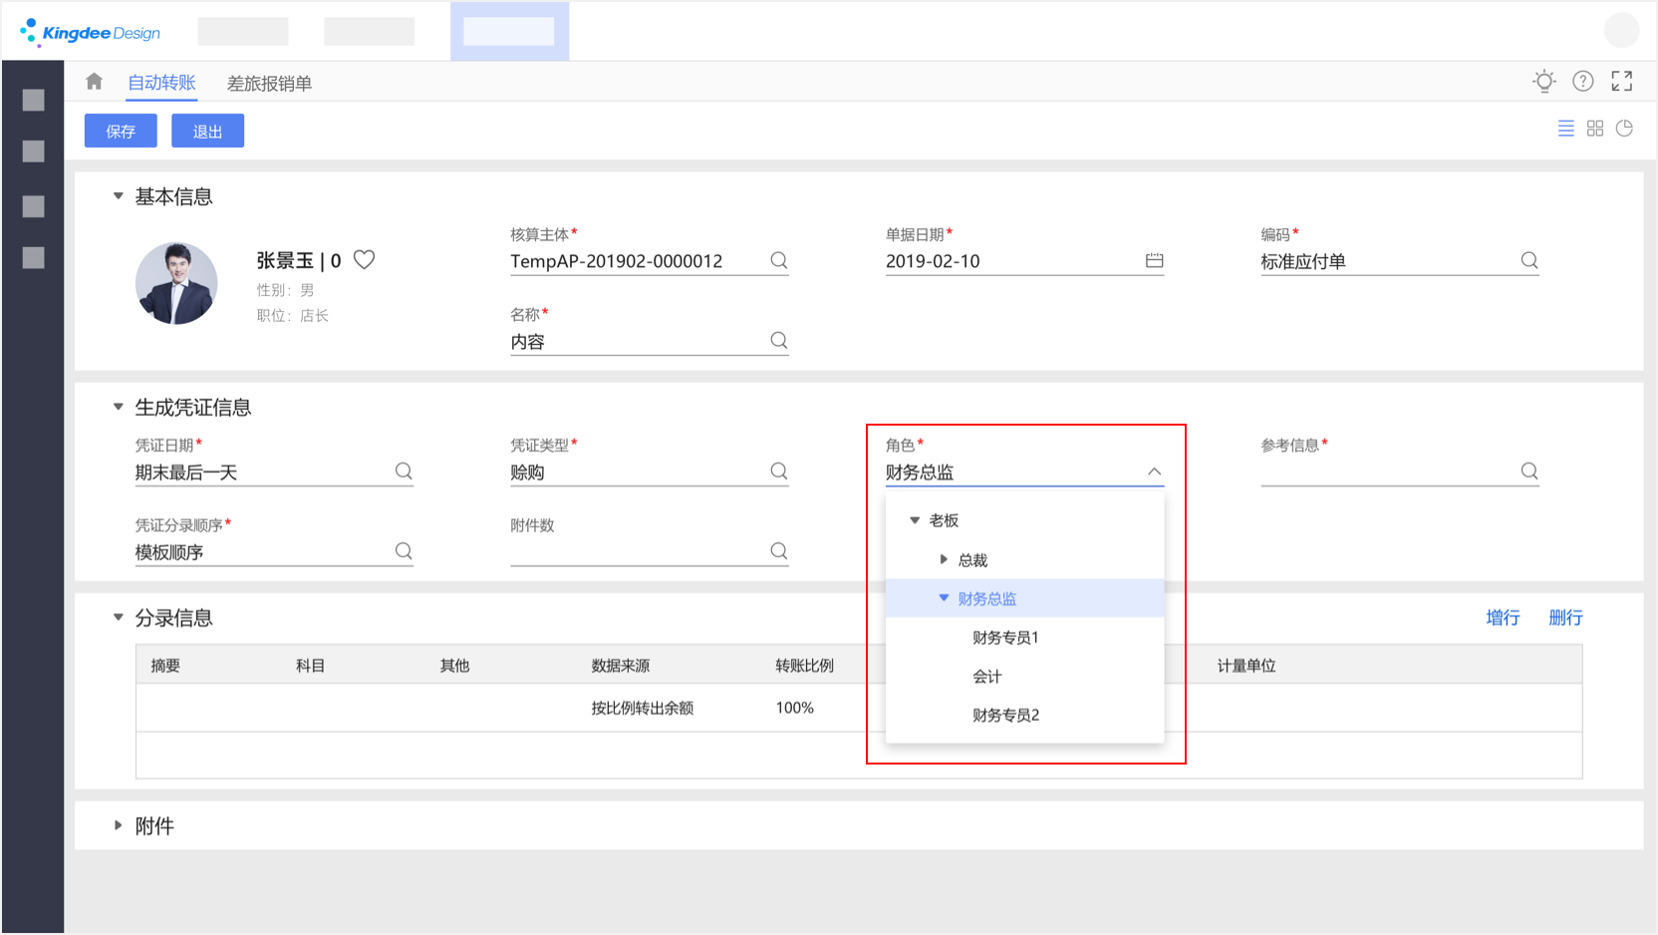Close the 角色 dropdown via its chevron
Viewport: 1658px width, 935px height.
point(1154,472)
